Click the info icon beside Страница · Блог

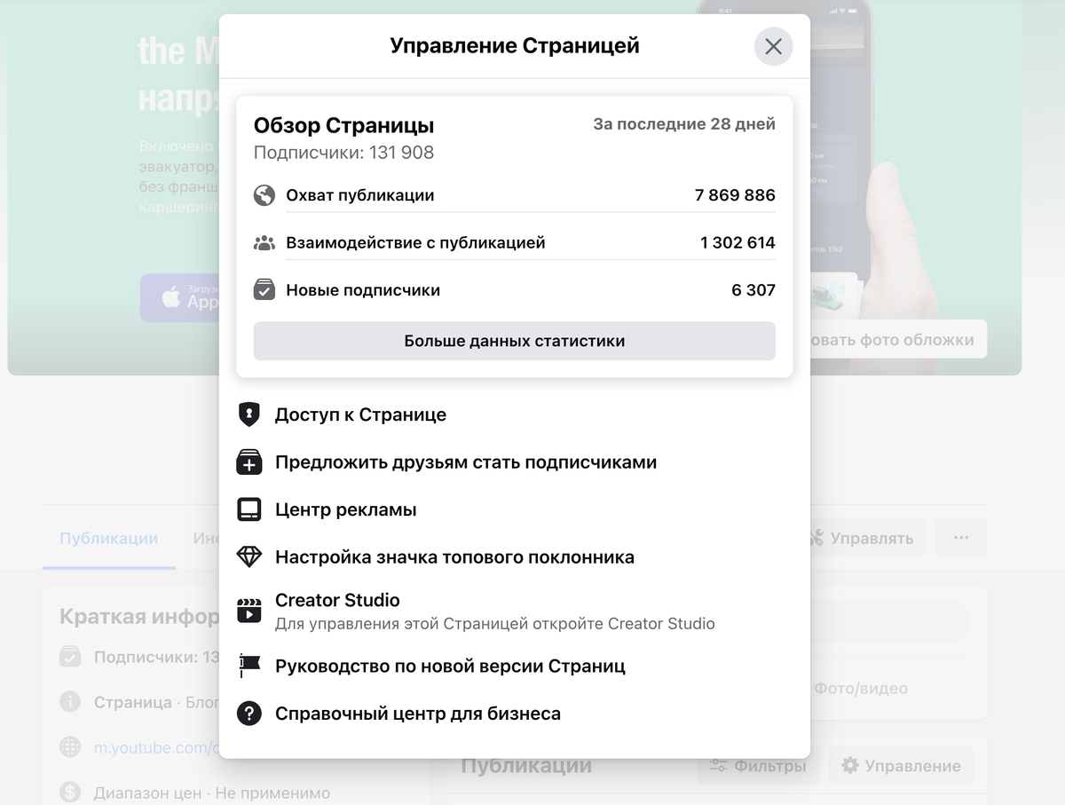[70, 702]
